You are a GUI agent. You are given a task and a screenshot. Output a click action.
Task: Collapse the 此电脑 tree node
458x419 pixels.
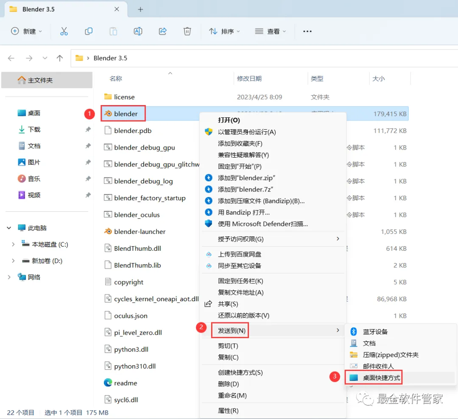tap(9, 228)
